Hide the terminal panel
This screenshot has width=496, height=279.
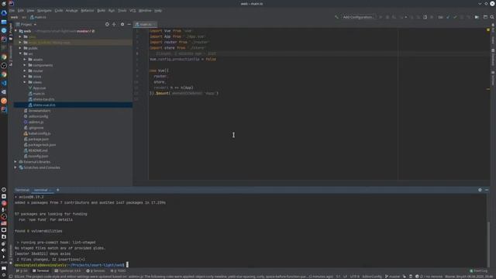coord(487,190)
